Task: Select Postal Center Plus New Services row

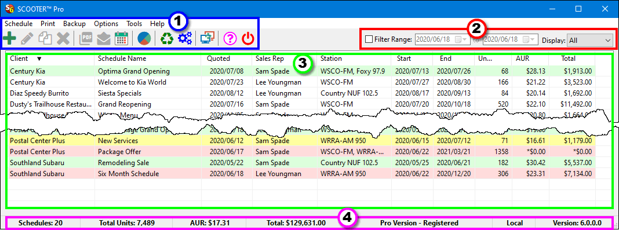Action: coord(301,141)
